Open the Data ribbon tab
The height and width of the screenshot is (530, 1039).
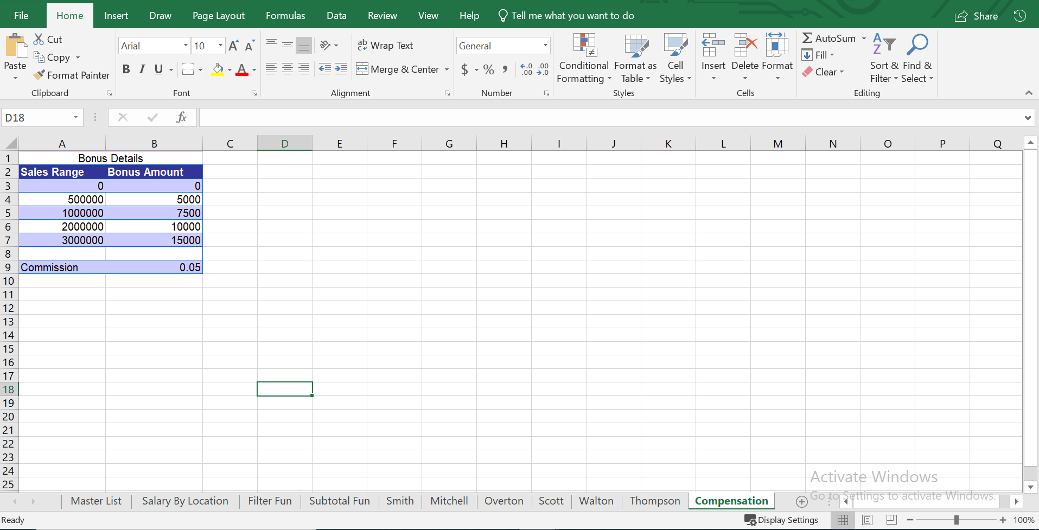point(336,16)
